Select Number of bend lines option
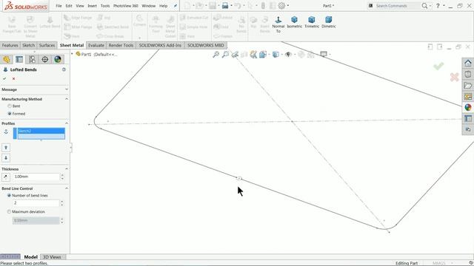 click(9, 195)
